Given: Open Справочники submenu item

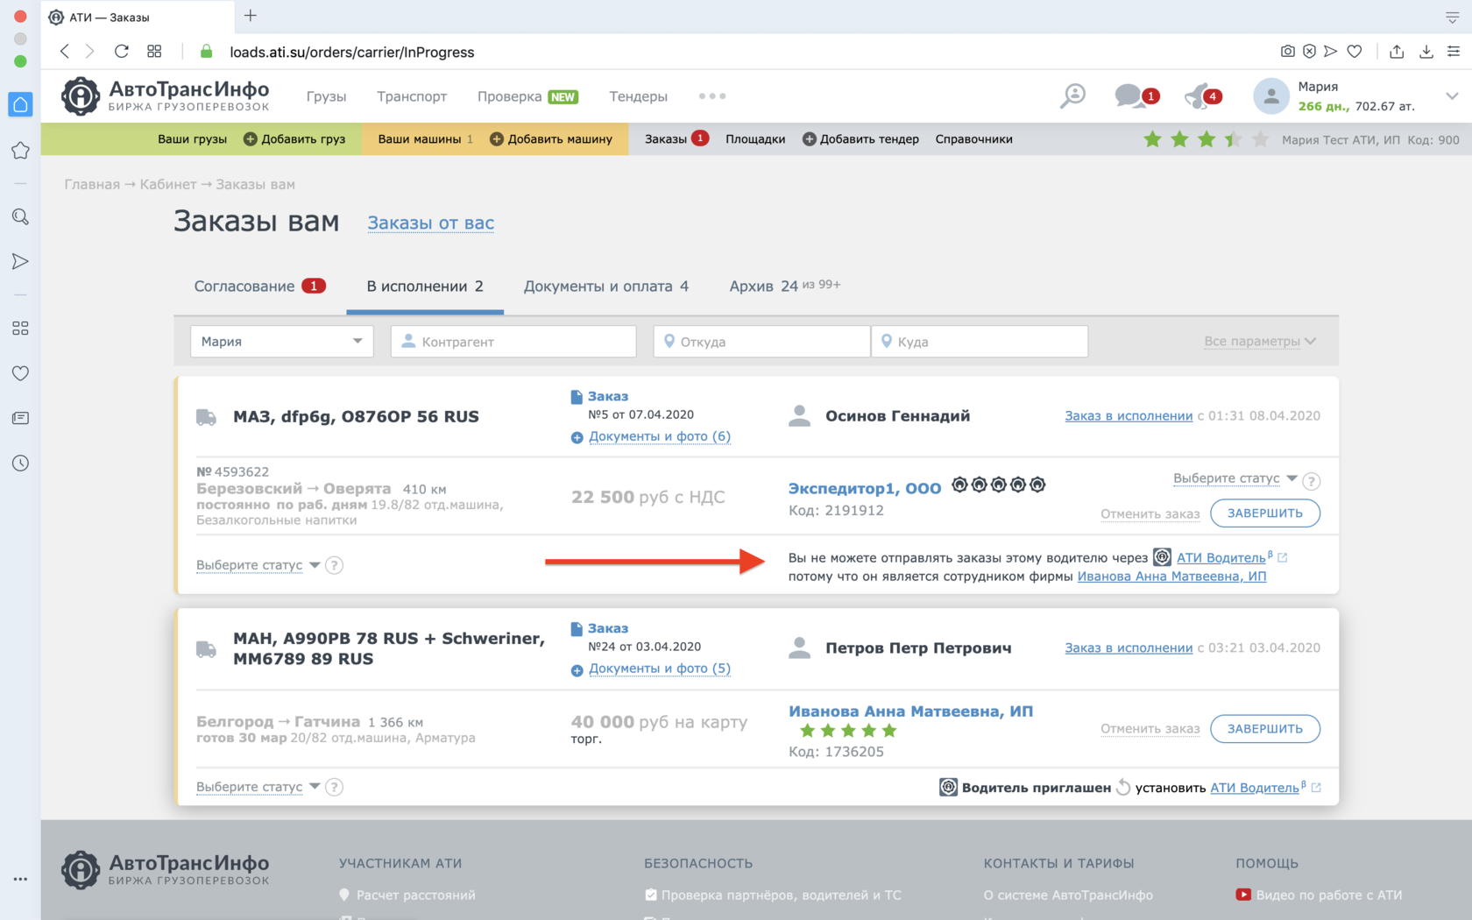Looking at the screenshot, I should pos(973,139).
